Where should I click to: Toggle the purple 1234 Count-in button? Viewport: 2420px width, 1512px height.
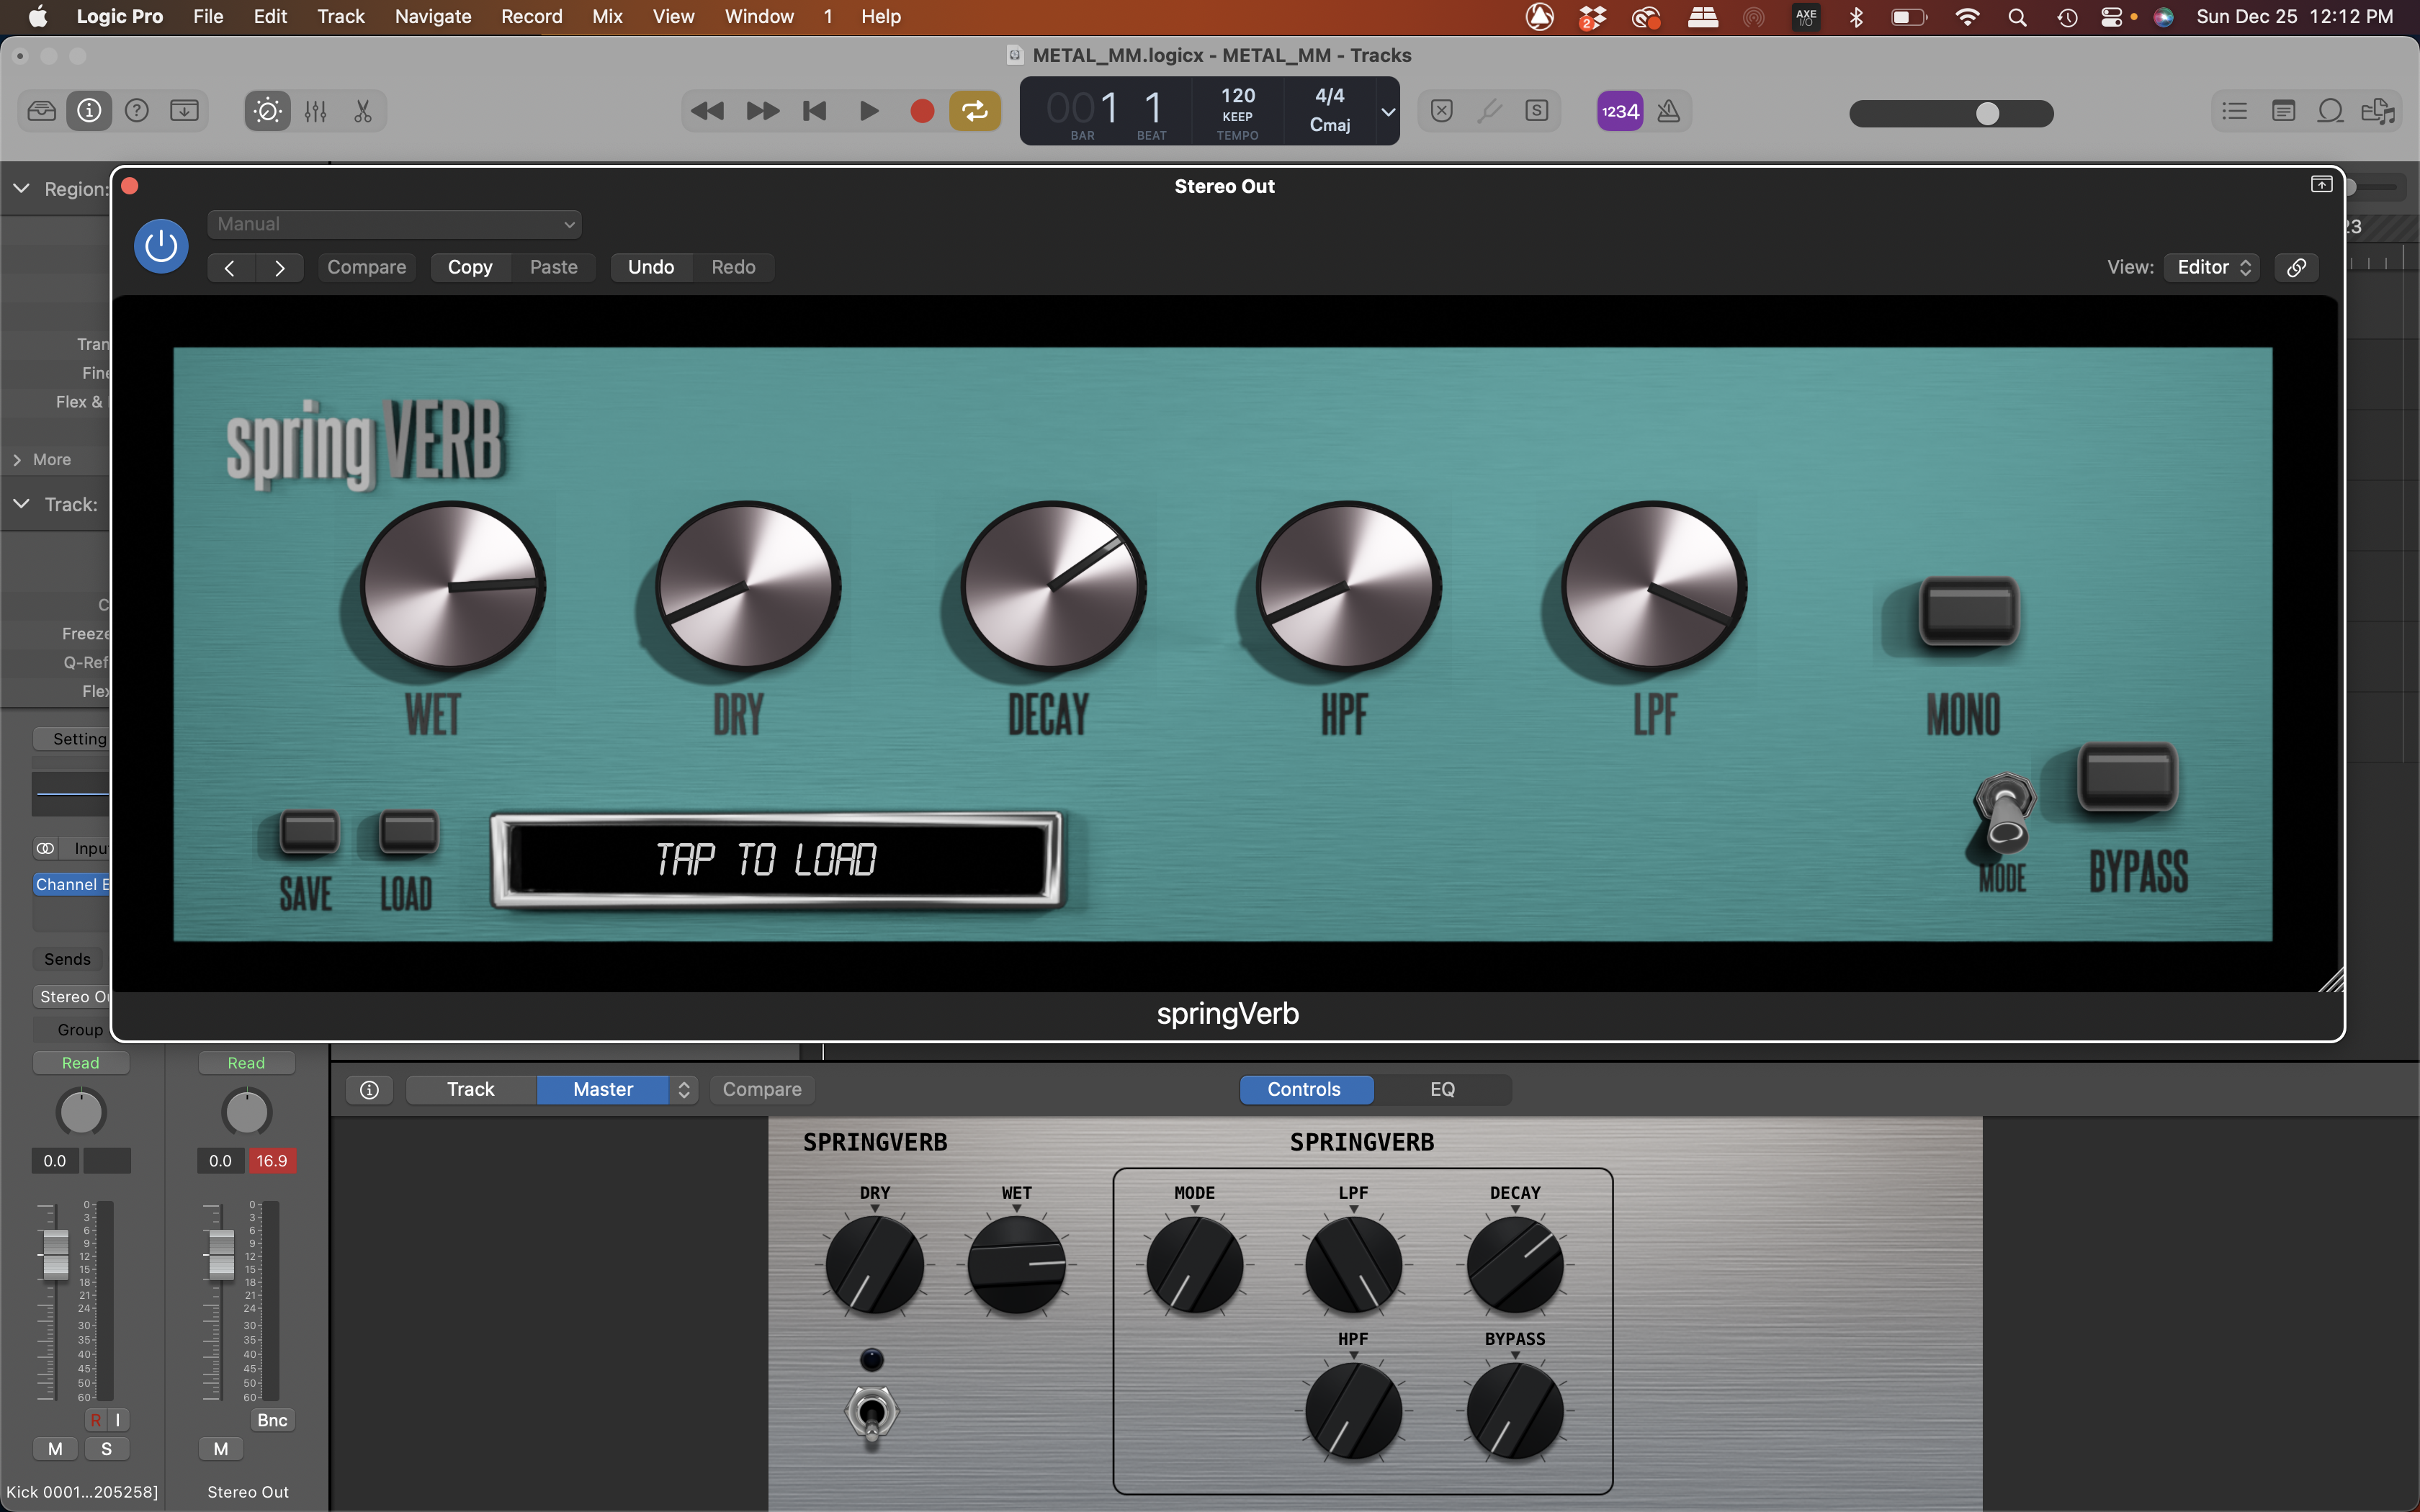click(1620, 111)
